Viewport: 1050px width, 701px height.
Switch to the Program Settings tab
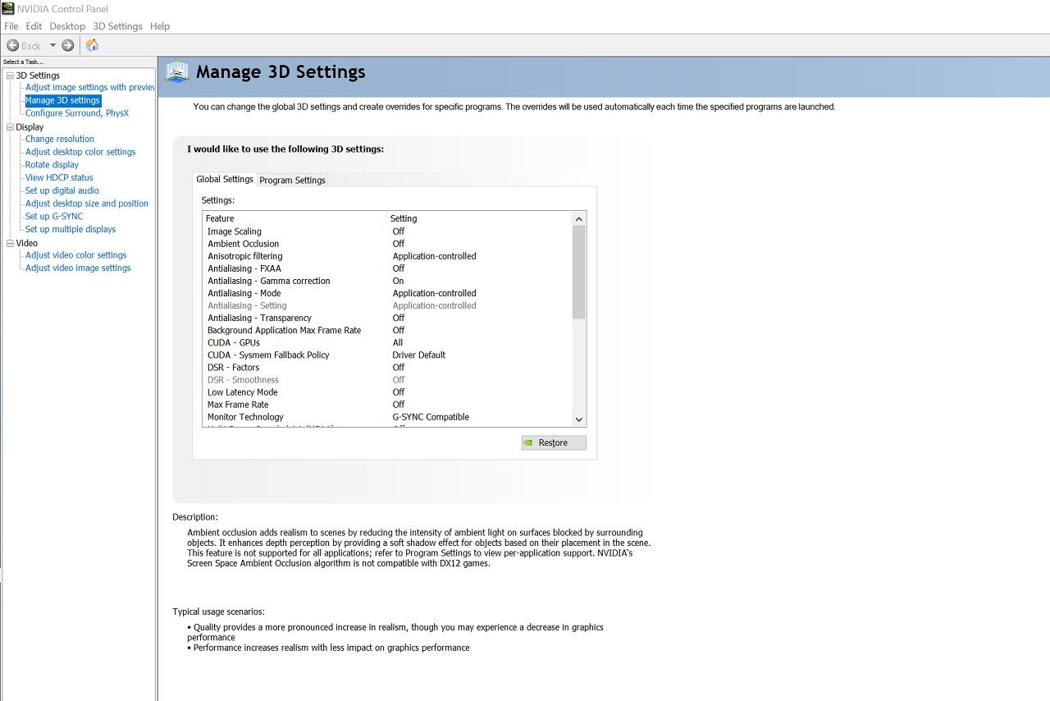click(x=293, y=180)
